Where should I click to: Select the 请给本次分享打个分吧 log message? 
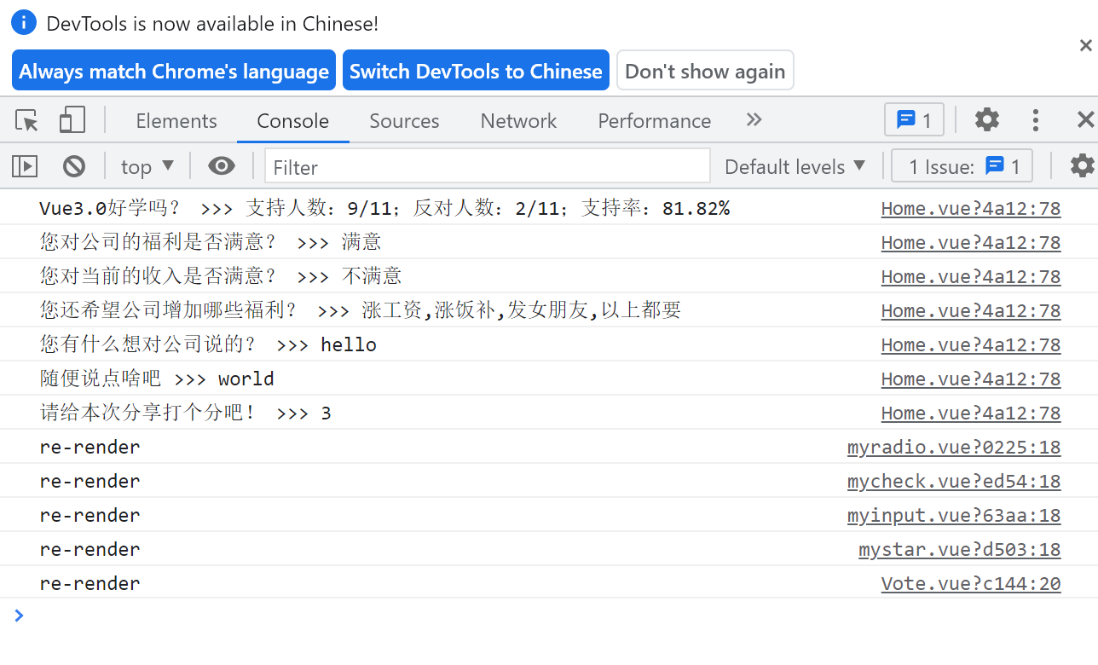185,413
